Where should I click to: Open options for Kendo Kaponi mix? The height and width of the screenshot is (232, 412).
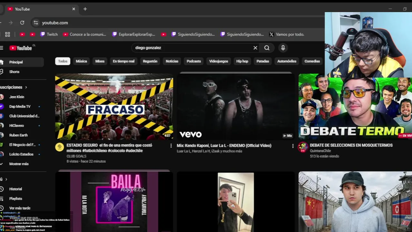[293, 146]
